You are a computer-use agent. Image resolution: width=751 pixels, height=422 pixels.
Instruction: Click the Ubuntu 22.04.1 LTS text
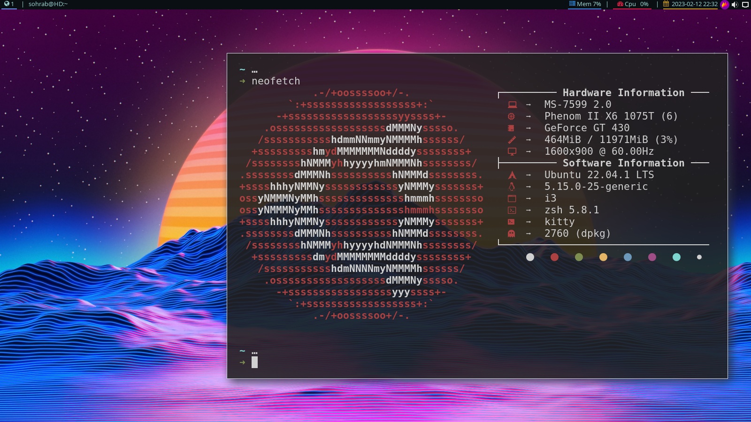coord(599,175)
